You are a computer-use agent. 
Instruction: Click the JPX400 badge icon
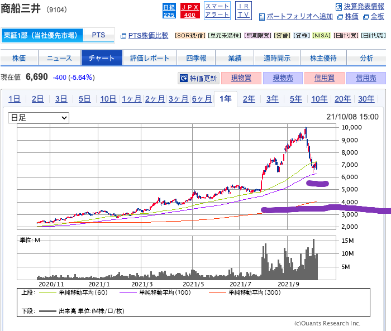coord(190,11)
